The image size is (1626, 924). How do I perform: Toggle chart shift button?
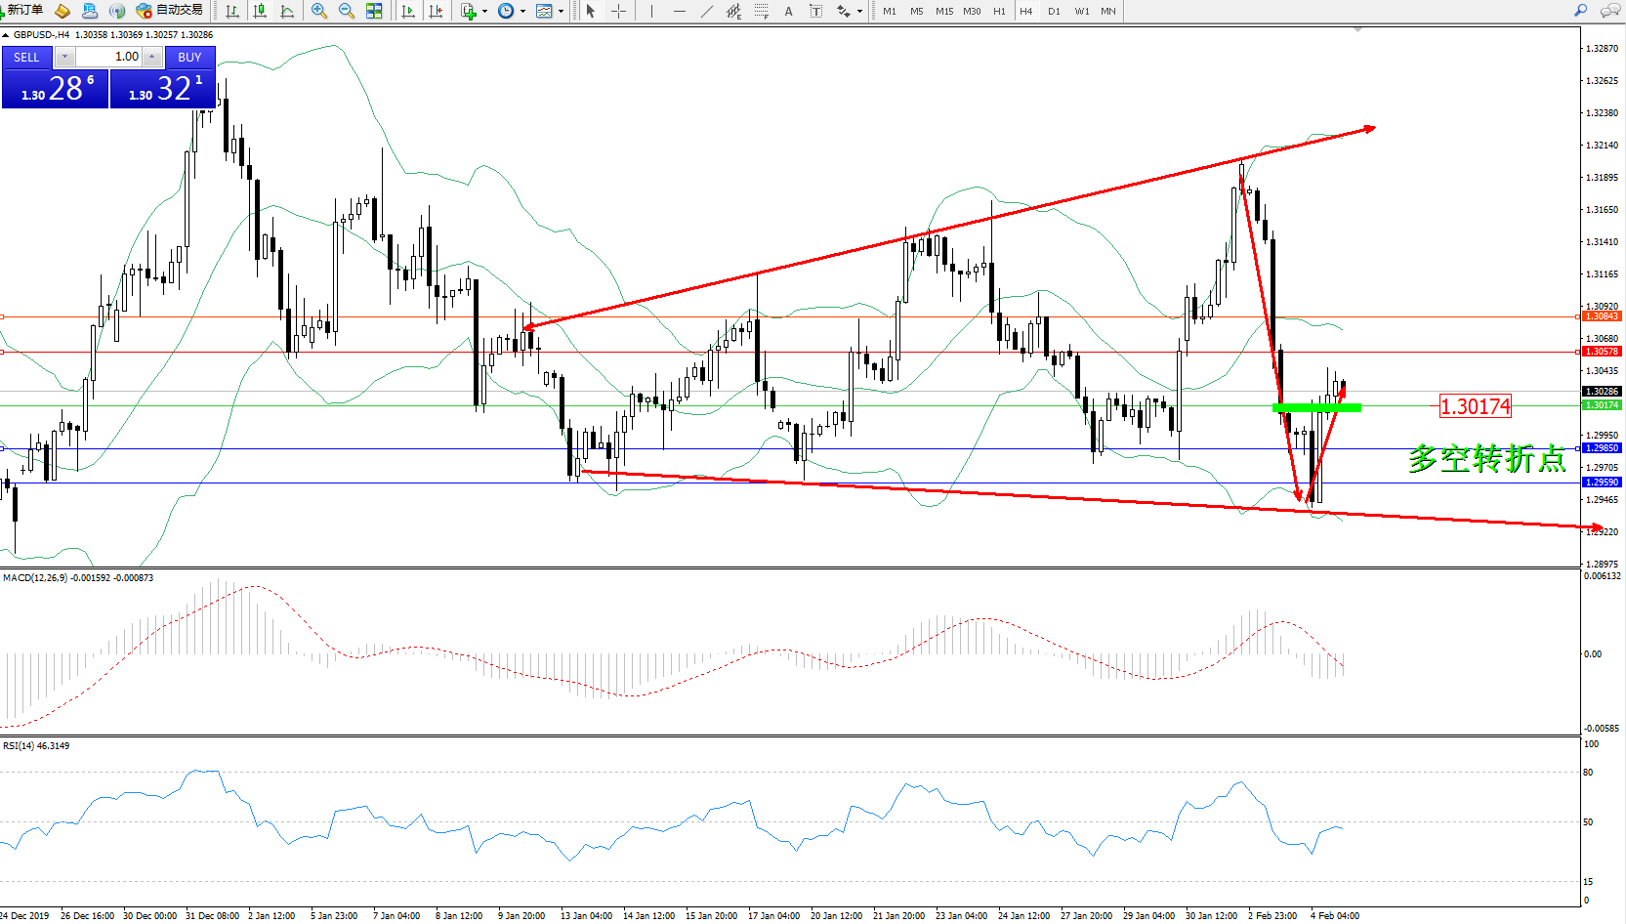point(436,11)
